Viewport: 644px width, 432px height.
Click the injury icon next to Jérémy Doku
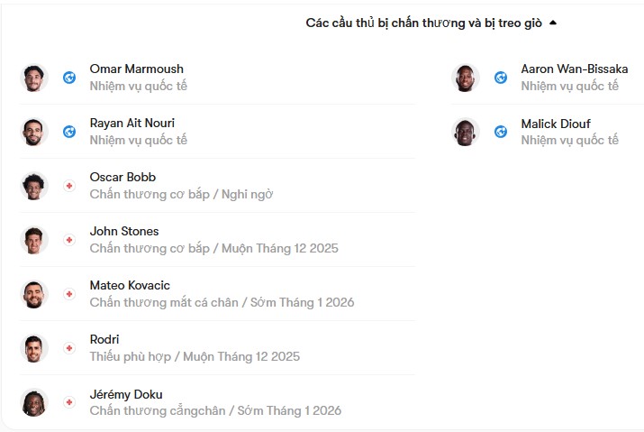click(x=69, y=402)
